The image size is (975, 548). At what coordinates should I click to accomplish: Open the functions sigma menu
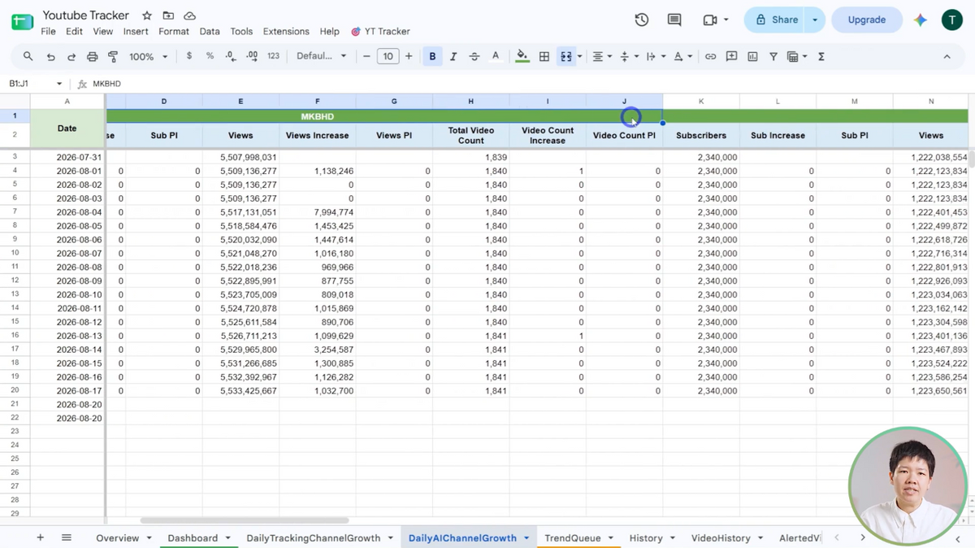[x=821, y=56]
